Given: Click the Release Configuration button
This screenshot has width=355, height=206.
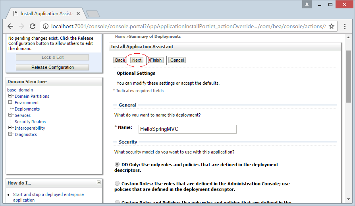Looking at the screenshot, I should pos(52,67).
